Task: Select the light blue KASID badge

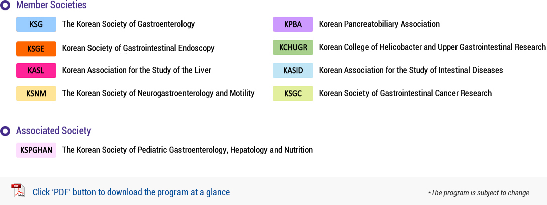Action: tap(293, 70)
